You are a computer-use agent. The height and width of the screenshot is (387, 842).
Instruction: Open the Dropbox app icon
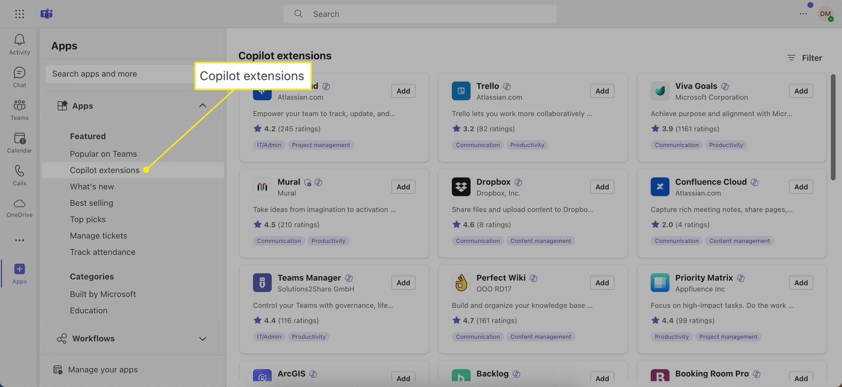pyautogui.click(x=461, y=187)
